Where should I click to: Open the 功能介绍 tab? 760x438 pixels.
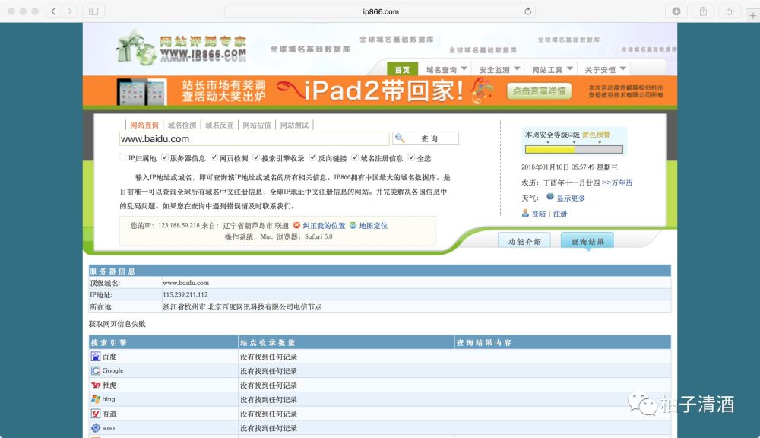[524, 241]
